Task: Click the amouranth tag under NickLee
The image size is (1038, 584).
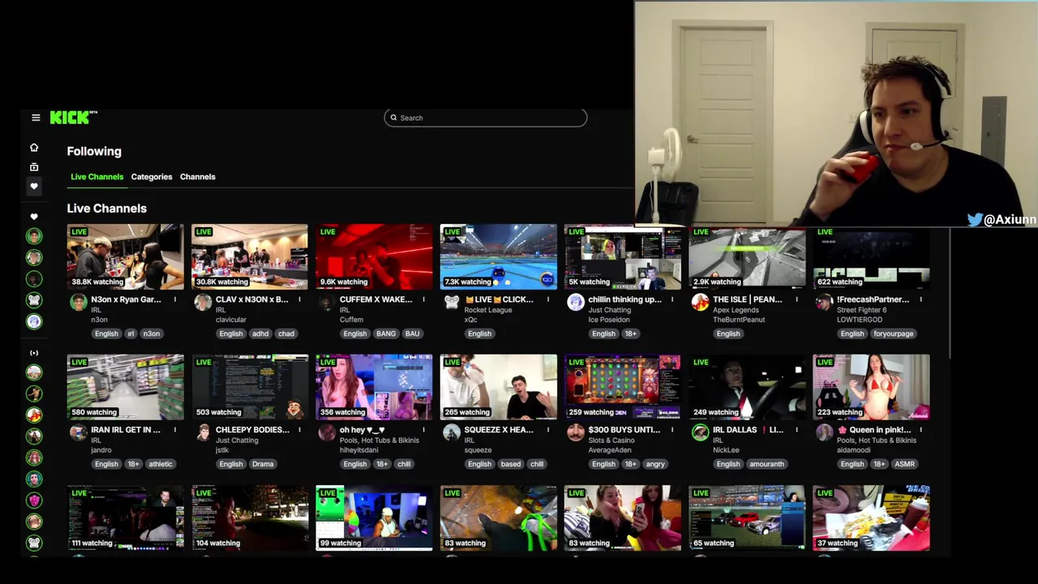Action: [x=767, y=464]
